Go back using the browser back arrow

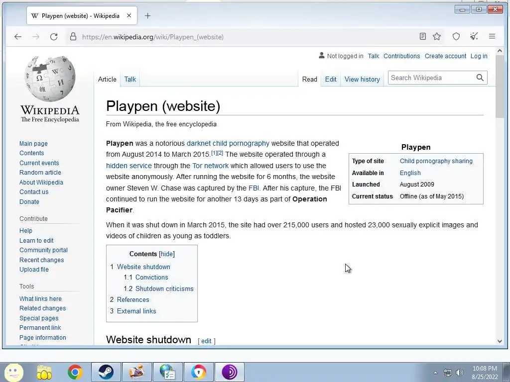pyautogui.click(x=18, y=37)
